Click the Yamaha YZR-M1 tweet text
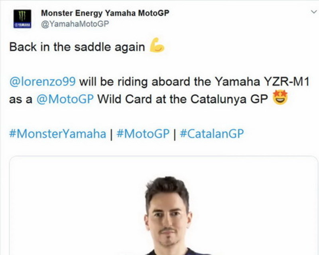 262,82
